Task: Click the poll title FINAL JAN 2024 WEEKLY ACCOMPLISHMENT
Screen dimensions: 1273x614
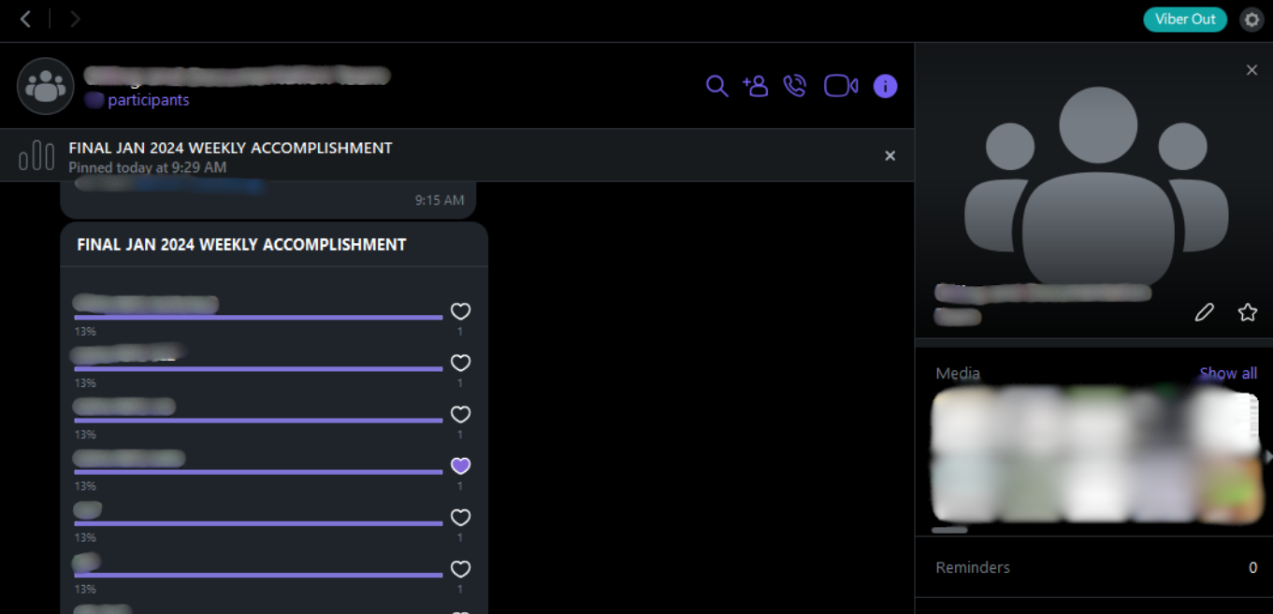Action: click(x=241, y=245)
